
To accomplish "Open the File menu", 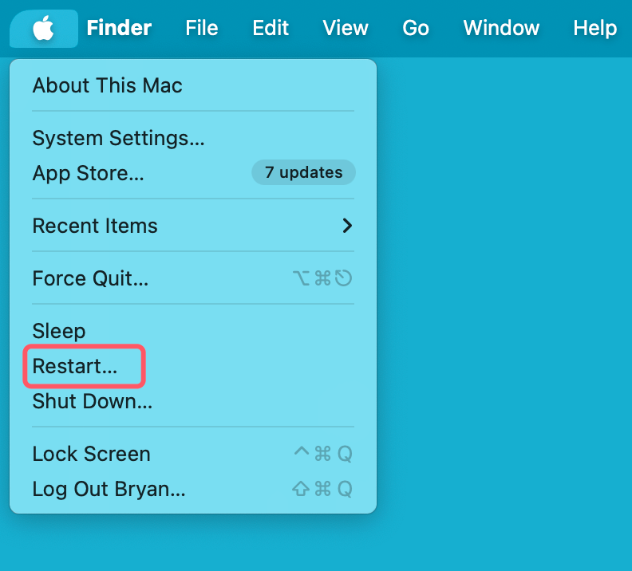I will point(201,29).
